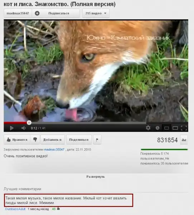Flag the video with the flag icon

97,140
